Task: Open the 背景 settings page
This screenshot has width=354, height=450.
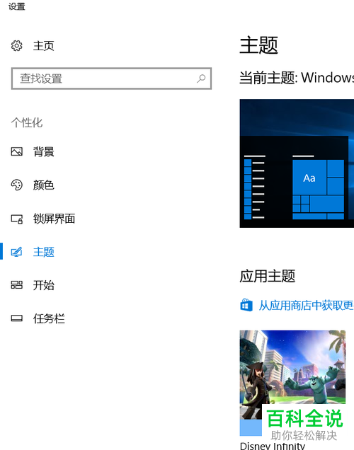Action: [x=43, y=152]
